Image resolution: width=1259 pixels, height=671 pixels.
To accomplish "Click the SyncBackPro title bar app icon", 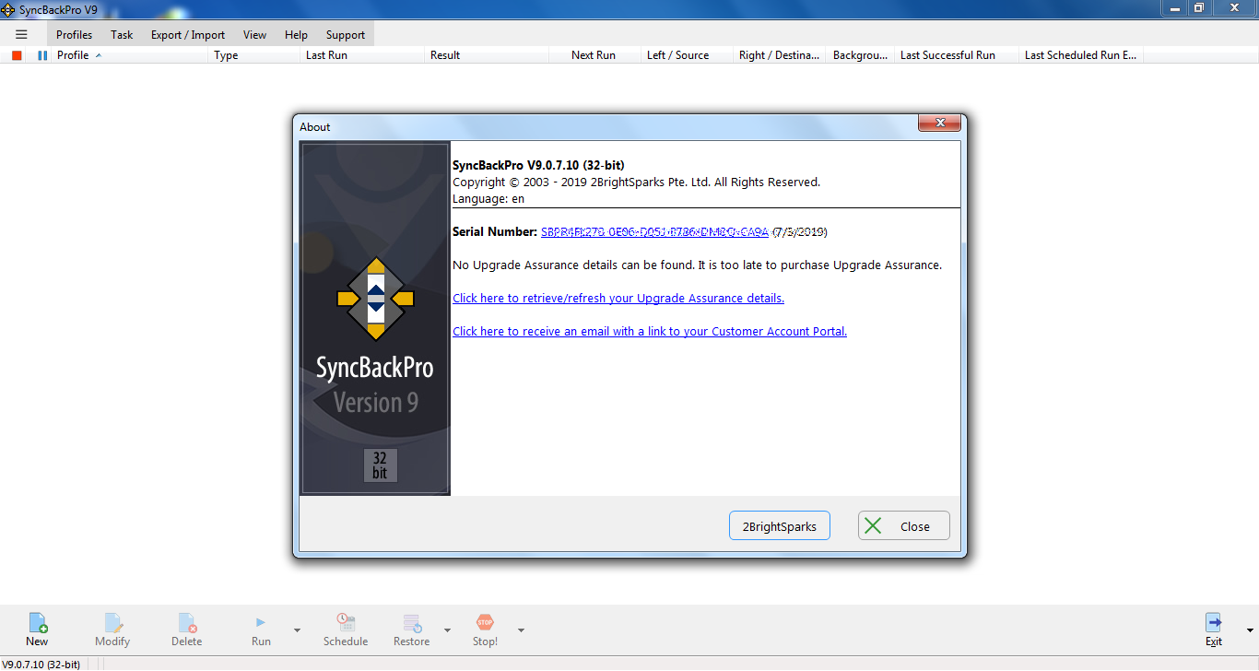I will 8,8.
